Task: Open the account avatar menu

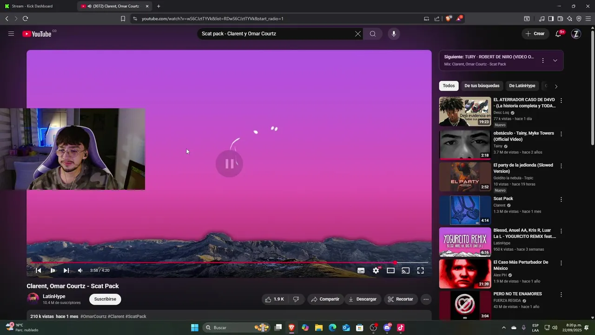Action: tap(576, 33)
